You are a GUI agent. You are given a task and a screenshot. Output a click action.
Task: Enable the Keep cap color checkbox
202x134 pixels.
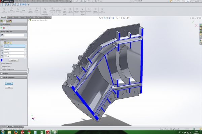pos(1,66)
